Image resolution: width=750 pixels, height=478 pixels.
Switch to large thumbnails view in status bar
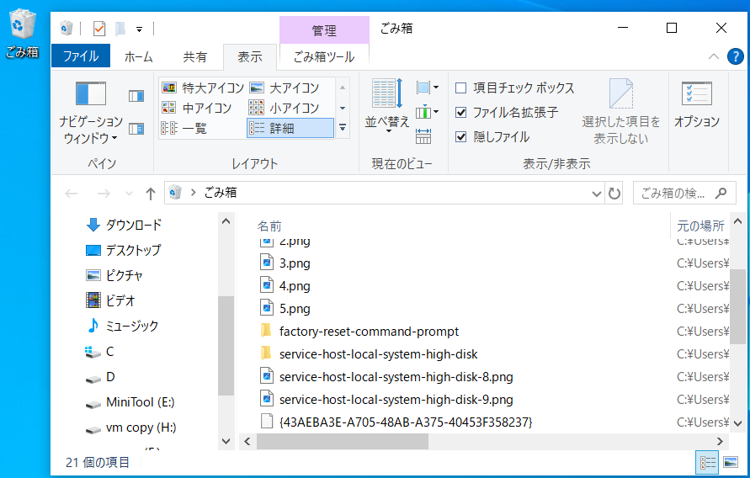coord(731,462)
